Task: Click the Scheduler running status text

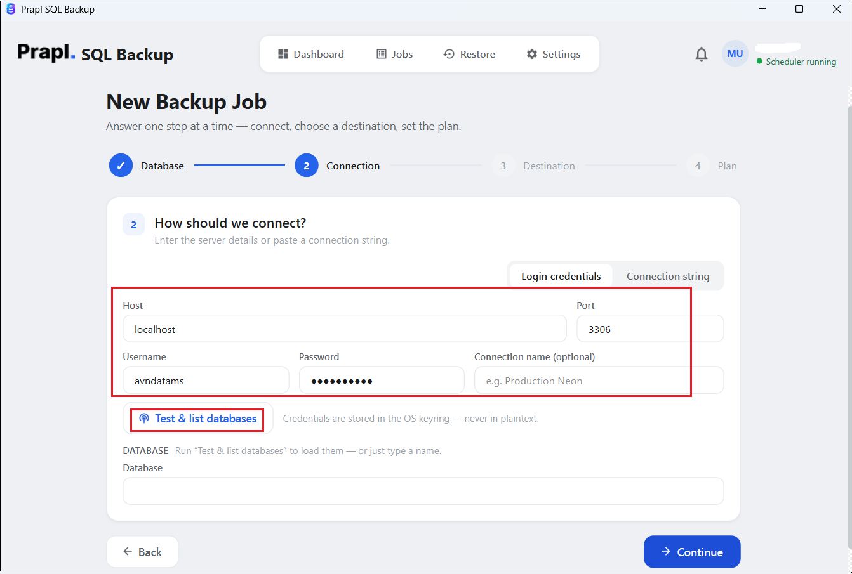Action: coord(801,62)
